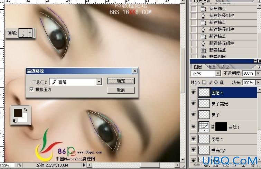
Task: Pick the dark brown foreground color swatch
Action: [x=18, y=113]
